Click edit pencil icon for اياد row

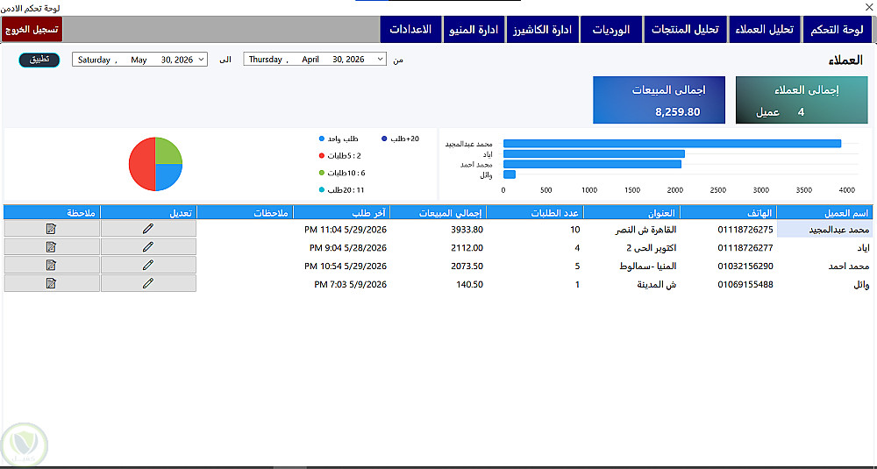point(148,246)
